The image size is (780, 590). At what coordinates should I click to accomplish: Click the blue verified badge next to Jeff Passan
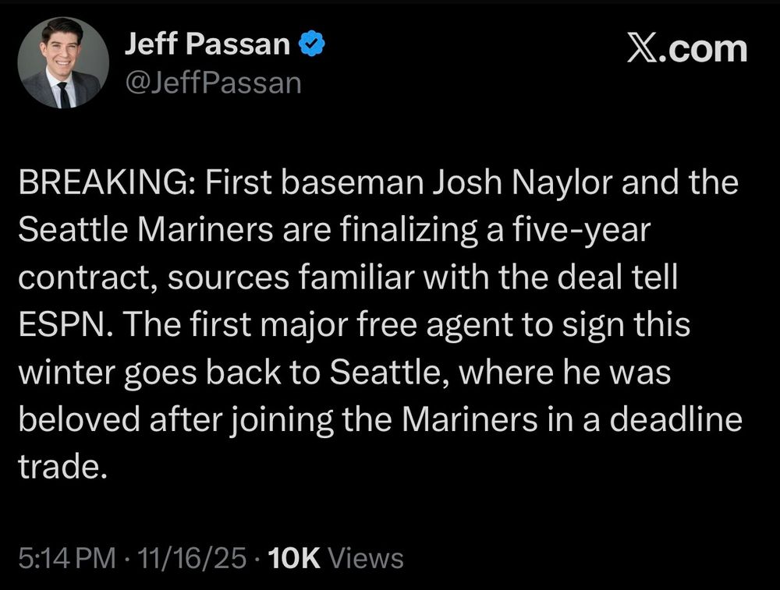pyautogui.click(x=310, y=44)
